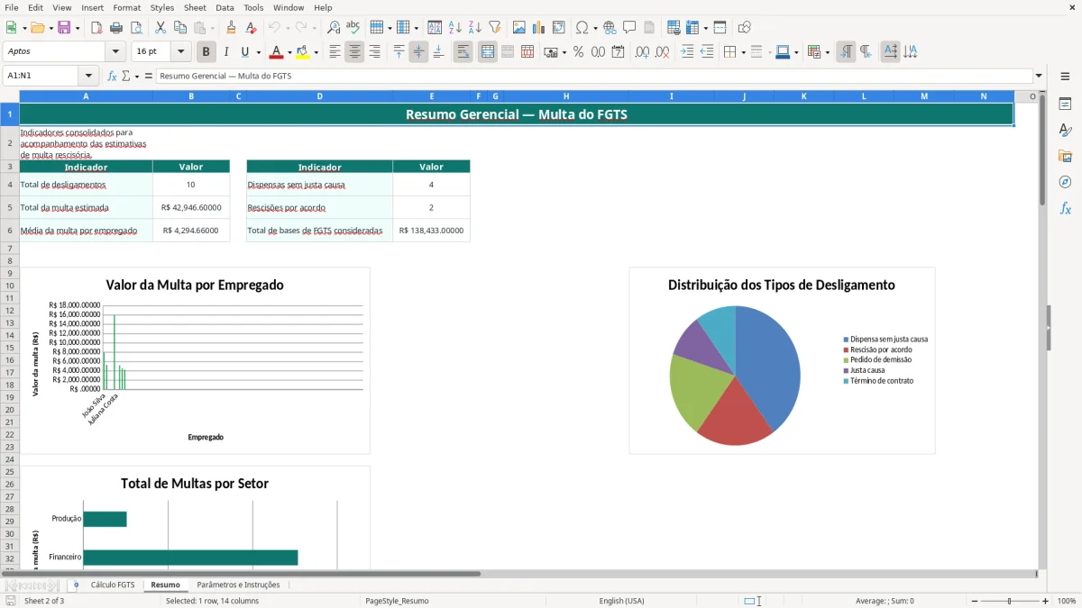Open sidebar Properties deck
This screenshot has width=1082, height=608.
pyautogui.click(x=1065, y=104)
